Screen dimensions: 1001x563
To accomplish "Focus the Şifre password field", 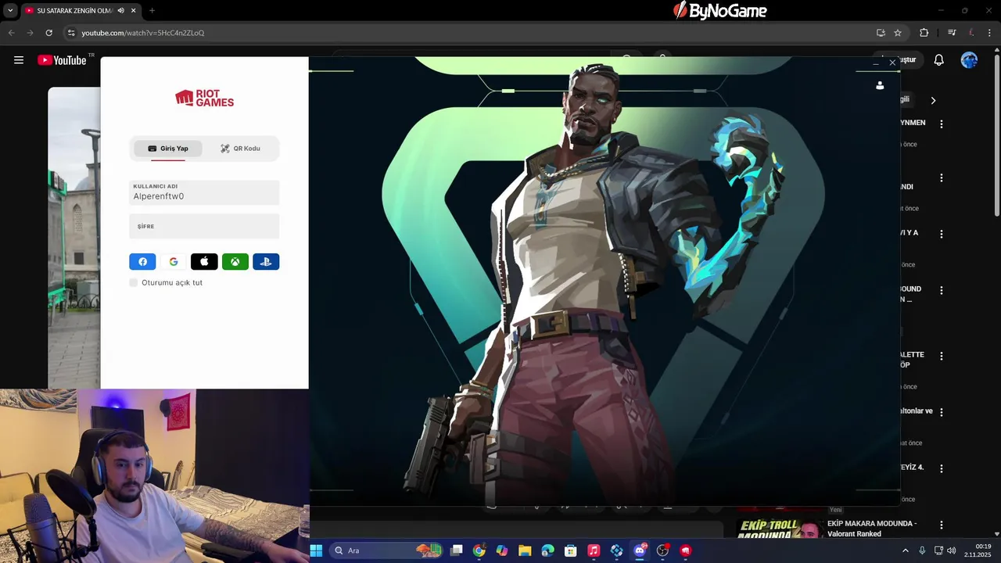I will coord(204,226).
